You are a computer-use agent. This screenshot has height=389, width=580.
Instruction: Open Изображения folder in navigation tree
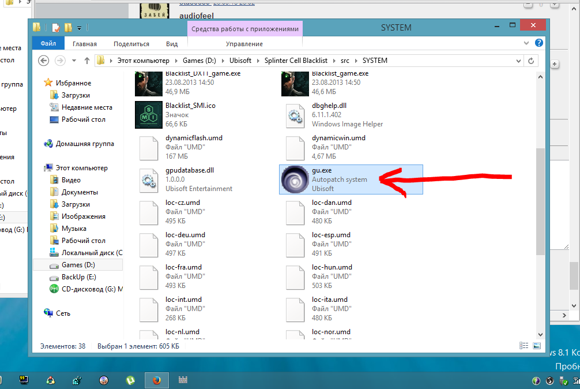(x=83, y=216)
